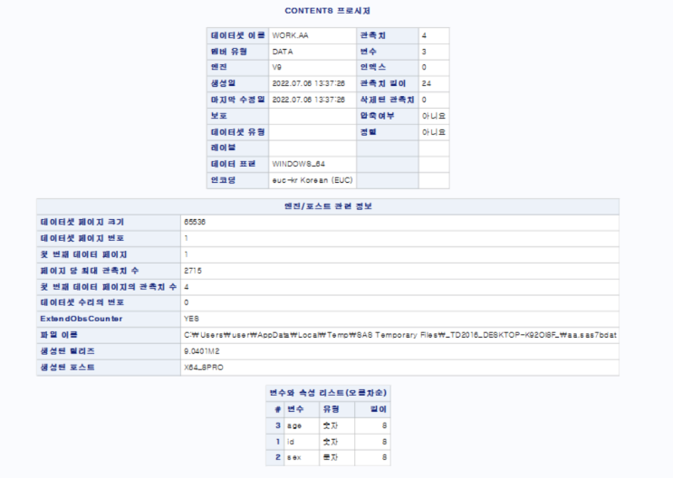Viewport: 673px width, 478px height.
Task: Select the '마지막 수정일' label cell
Action: tap(238, 100)
